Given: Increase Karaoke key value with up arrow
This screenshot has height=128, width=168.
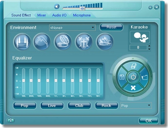Looking at the screenshot, I should pyautogui.click(x=149, y=46).
